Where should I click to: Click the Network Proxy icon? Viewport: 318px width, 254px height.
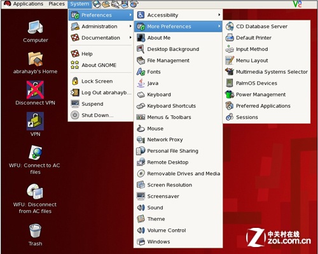tap(141, 139)
